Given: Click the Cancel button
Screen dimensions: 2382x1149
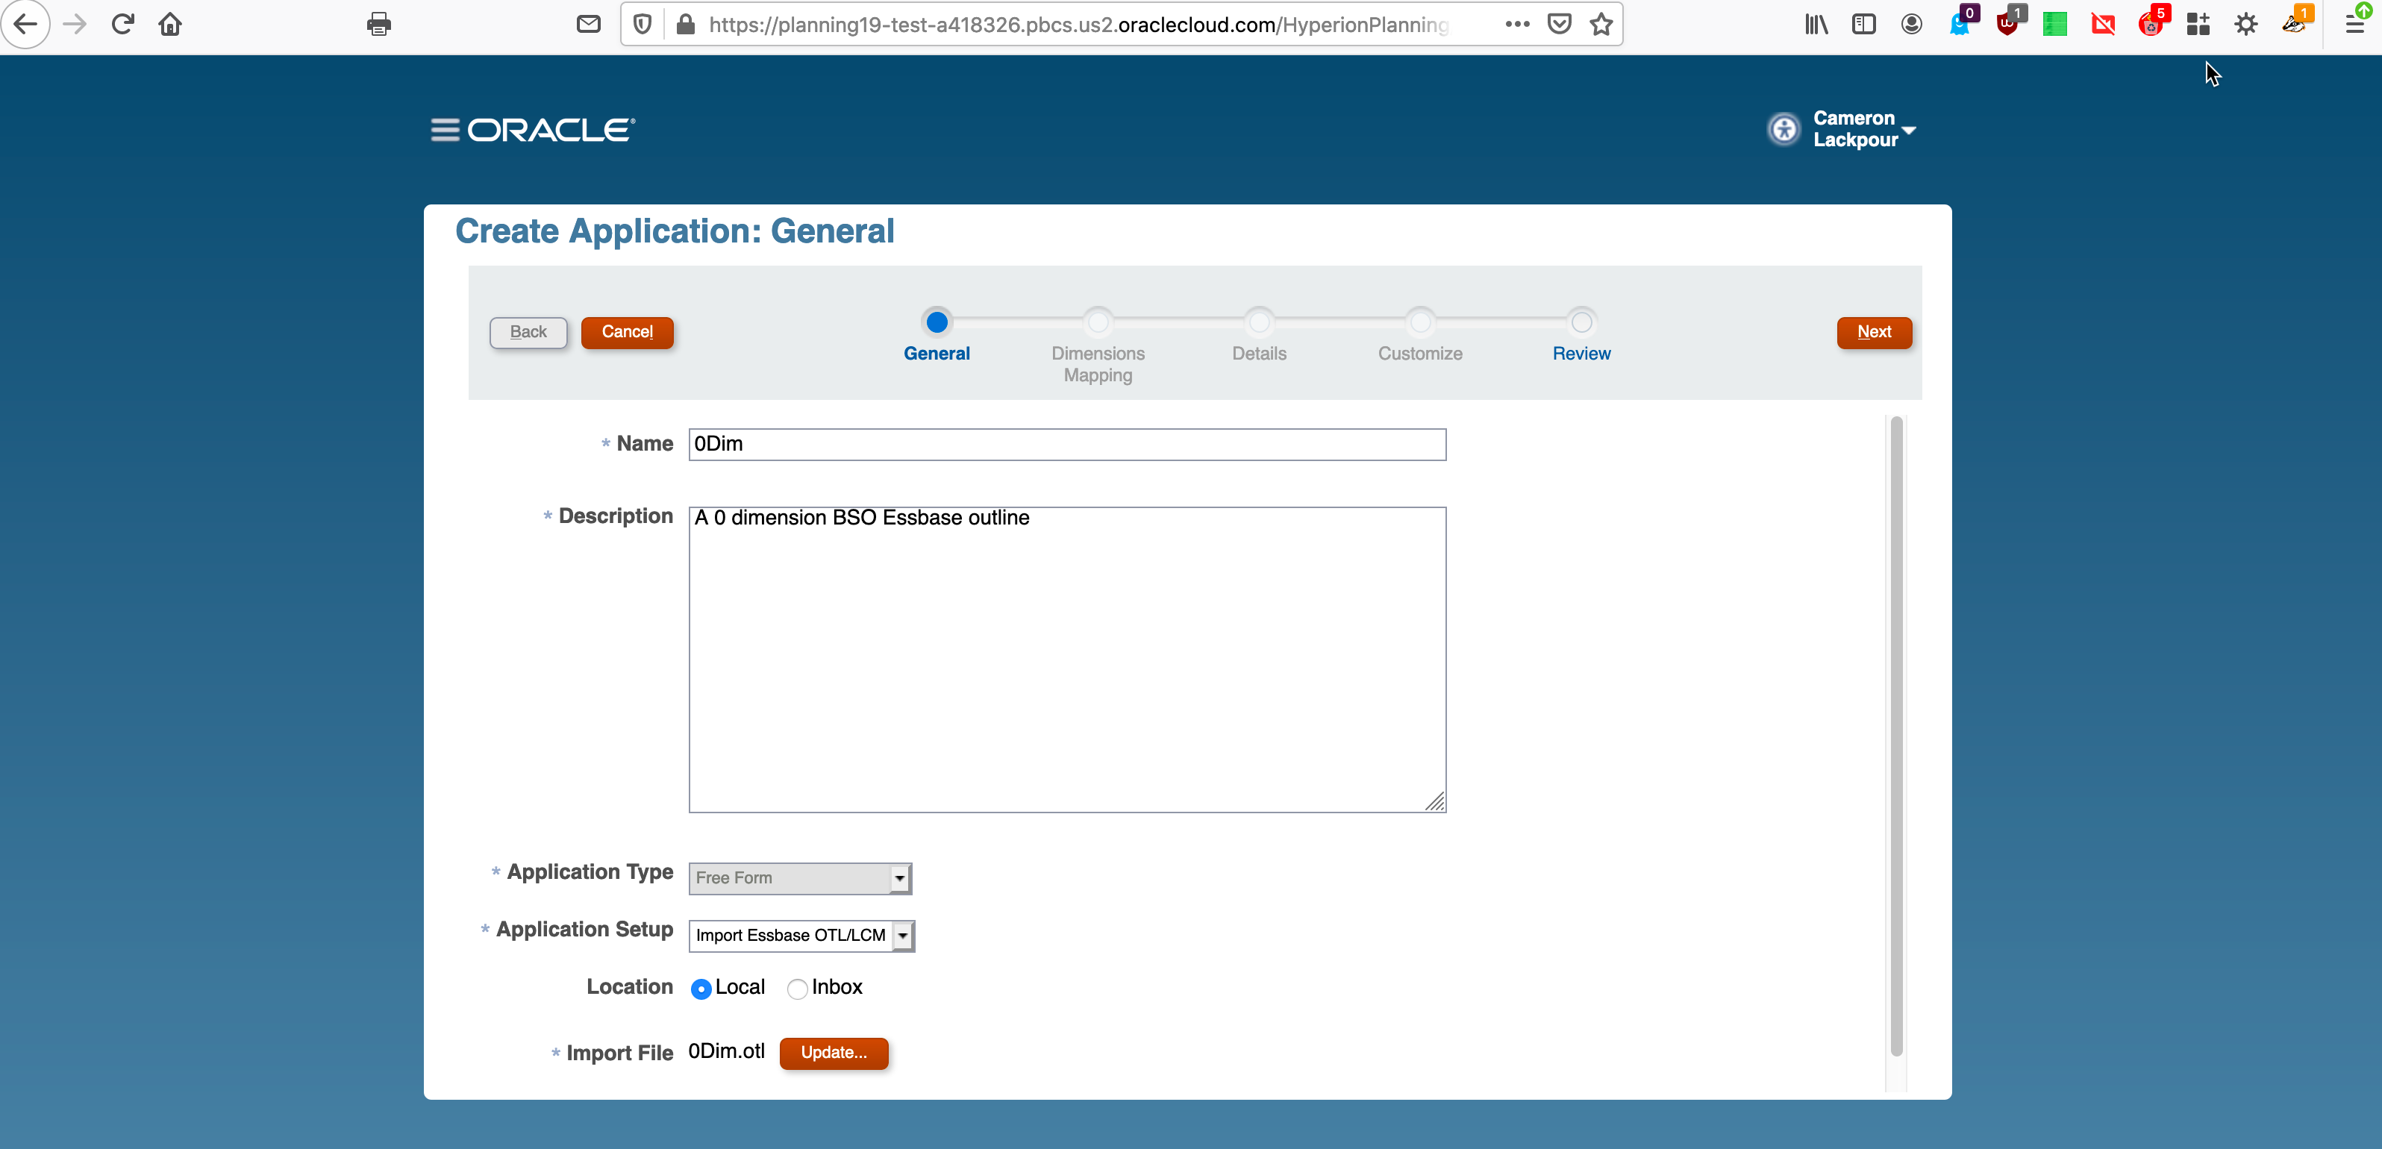Looking at the screenshot, I should (x=628, y=331).
